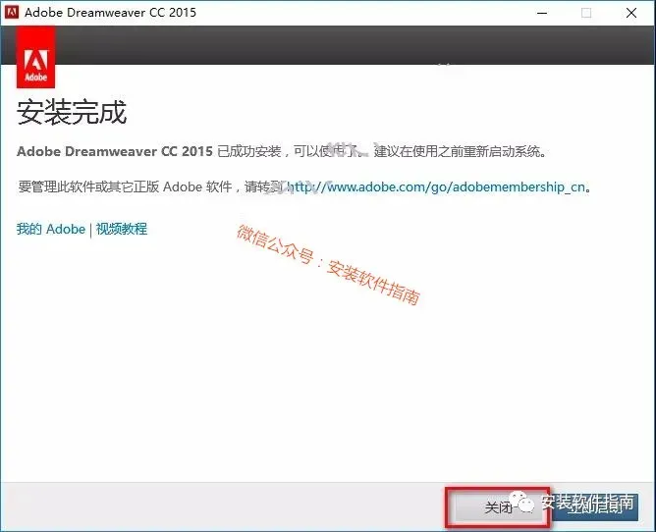656x532 pixels.
Task: Click the Adobe Dreamweaver CC 2015 title text
Action: click(110, 12)
